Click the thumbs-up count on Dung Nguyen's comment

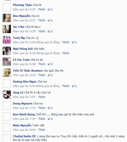50,108
